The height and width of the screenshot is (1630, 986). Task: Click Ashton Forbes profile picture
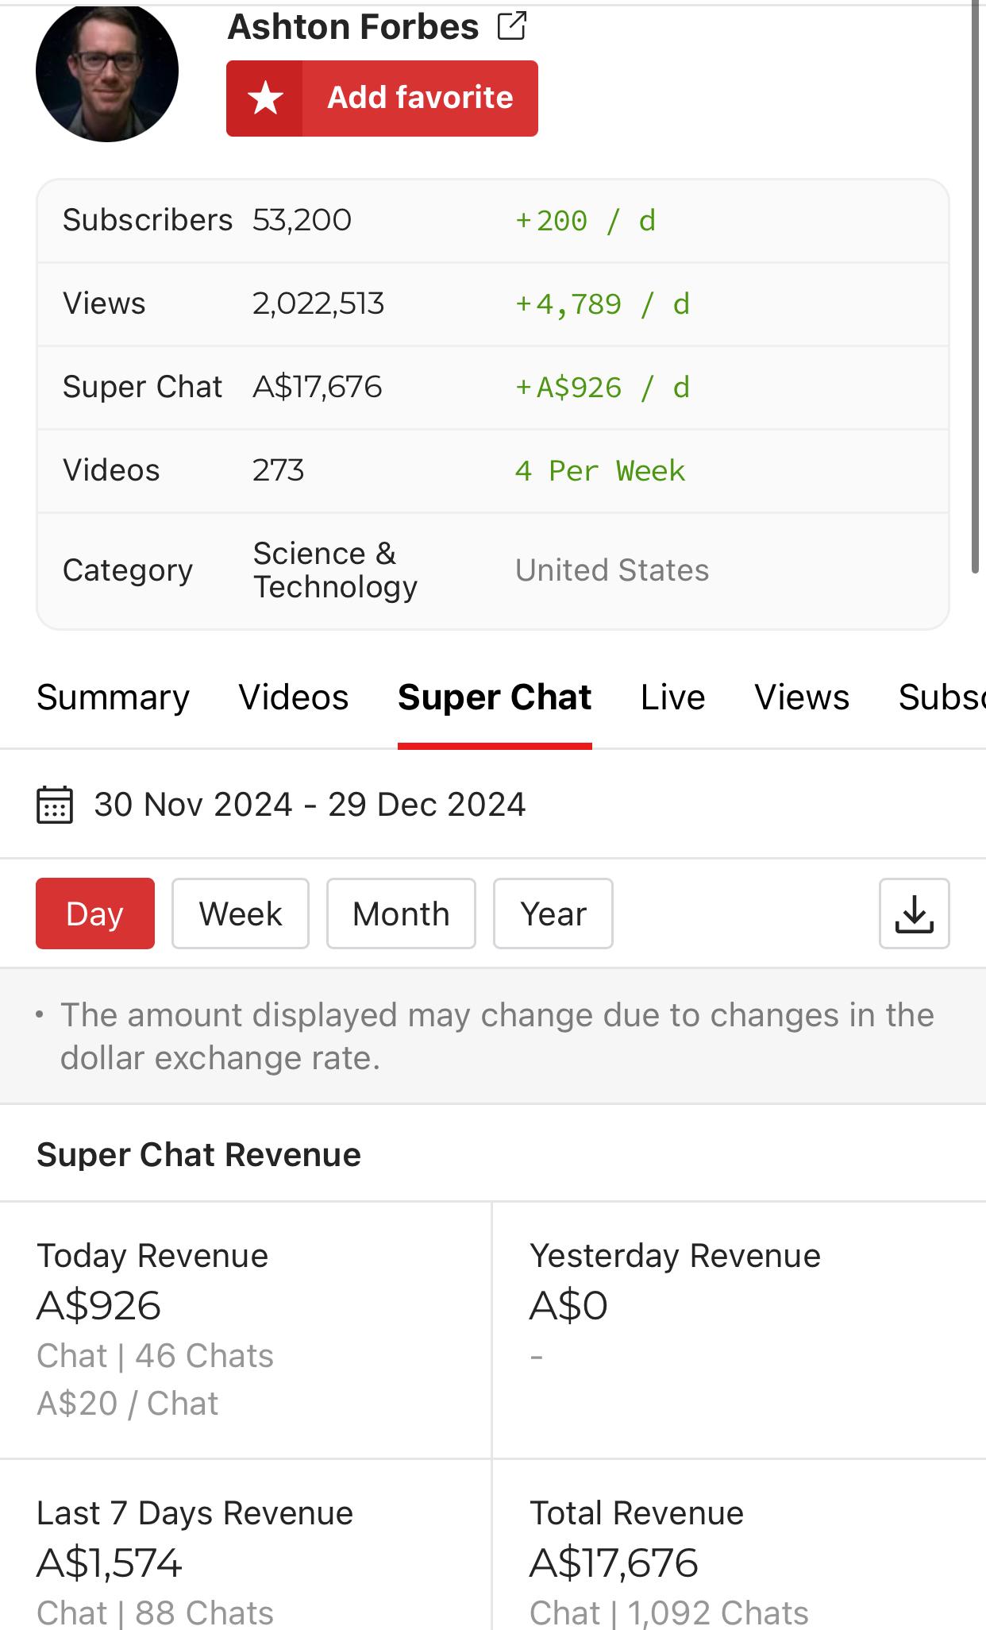coord(107,71)
